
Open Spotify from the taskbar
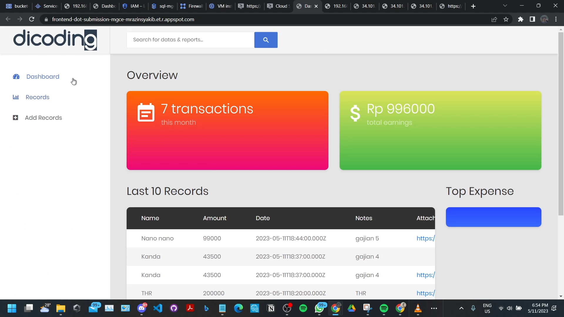point(303,308)
